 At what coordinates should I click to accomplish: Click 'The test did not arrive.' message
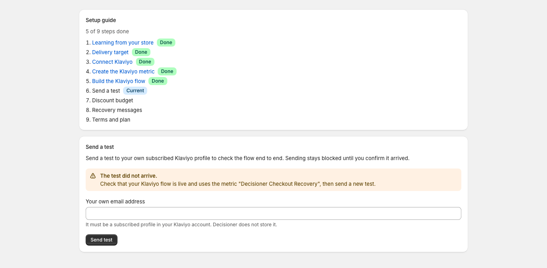click(x=129, y=176)
